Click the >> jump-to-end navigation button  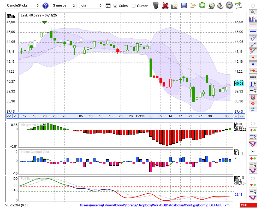[x=242, y=116]
